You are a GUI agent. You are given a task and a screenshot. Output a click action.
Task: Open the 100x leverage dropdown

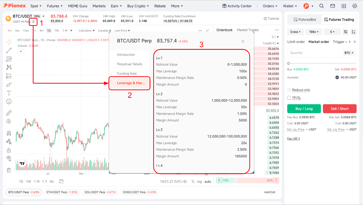[x=314, y=32]
